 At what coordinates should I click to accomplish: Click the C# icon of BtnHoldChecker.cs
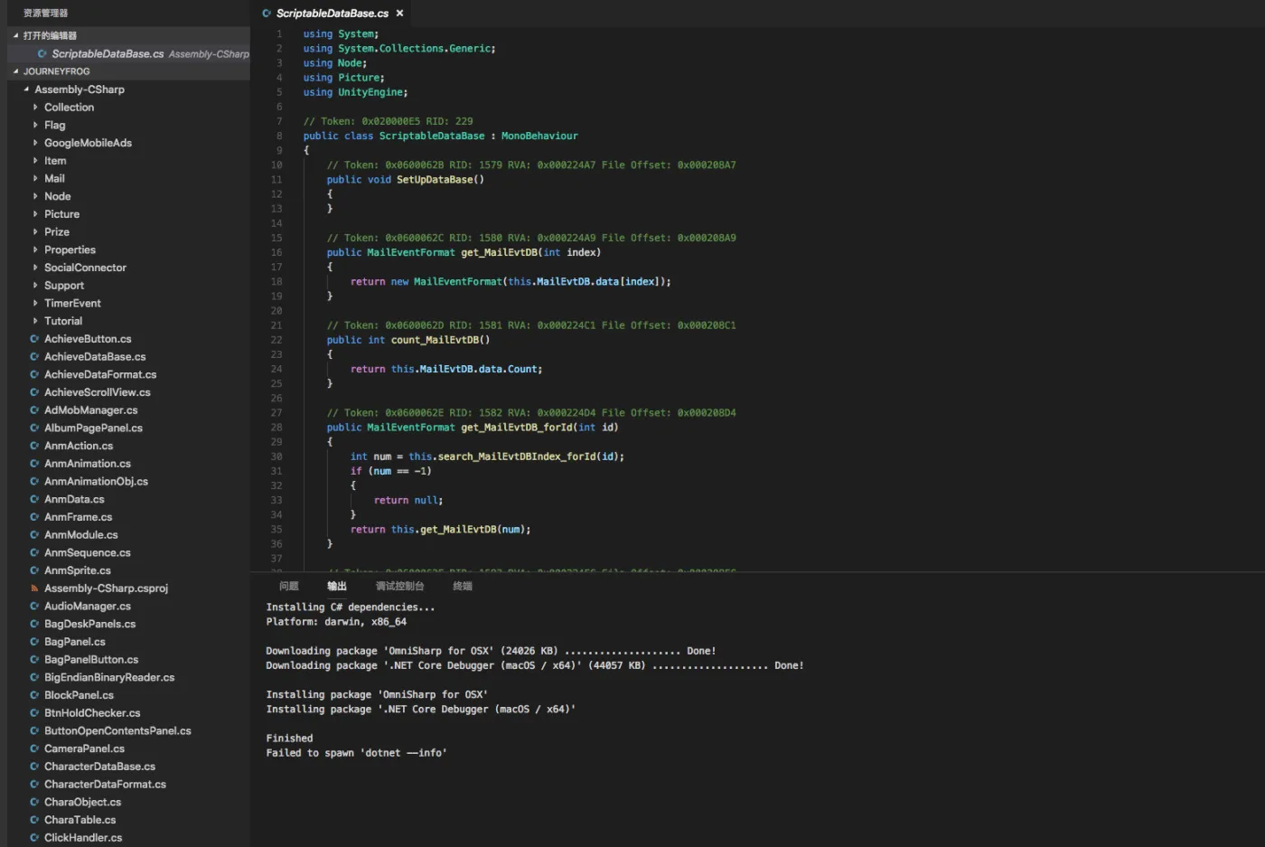(34, 713)
